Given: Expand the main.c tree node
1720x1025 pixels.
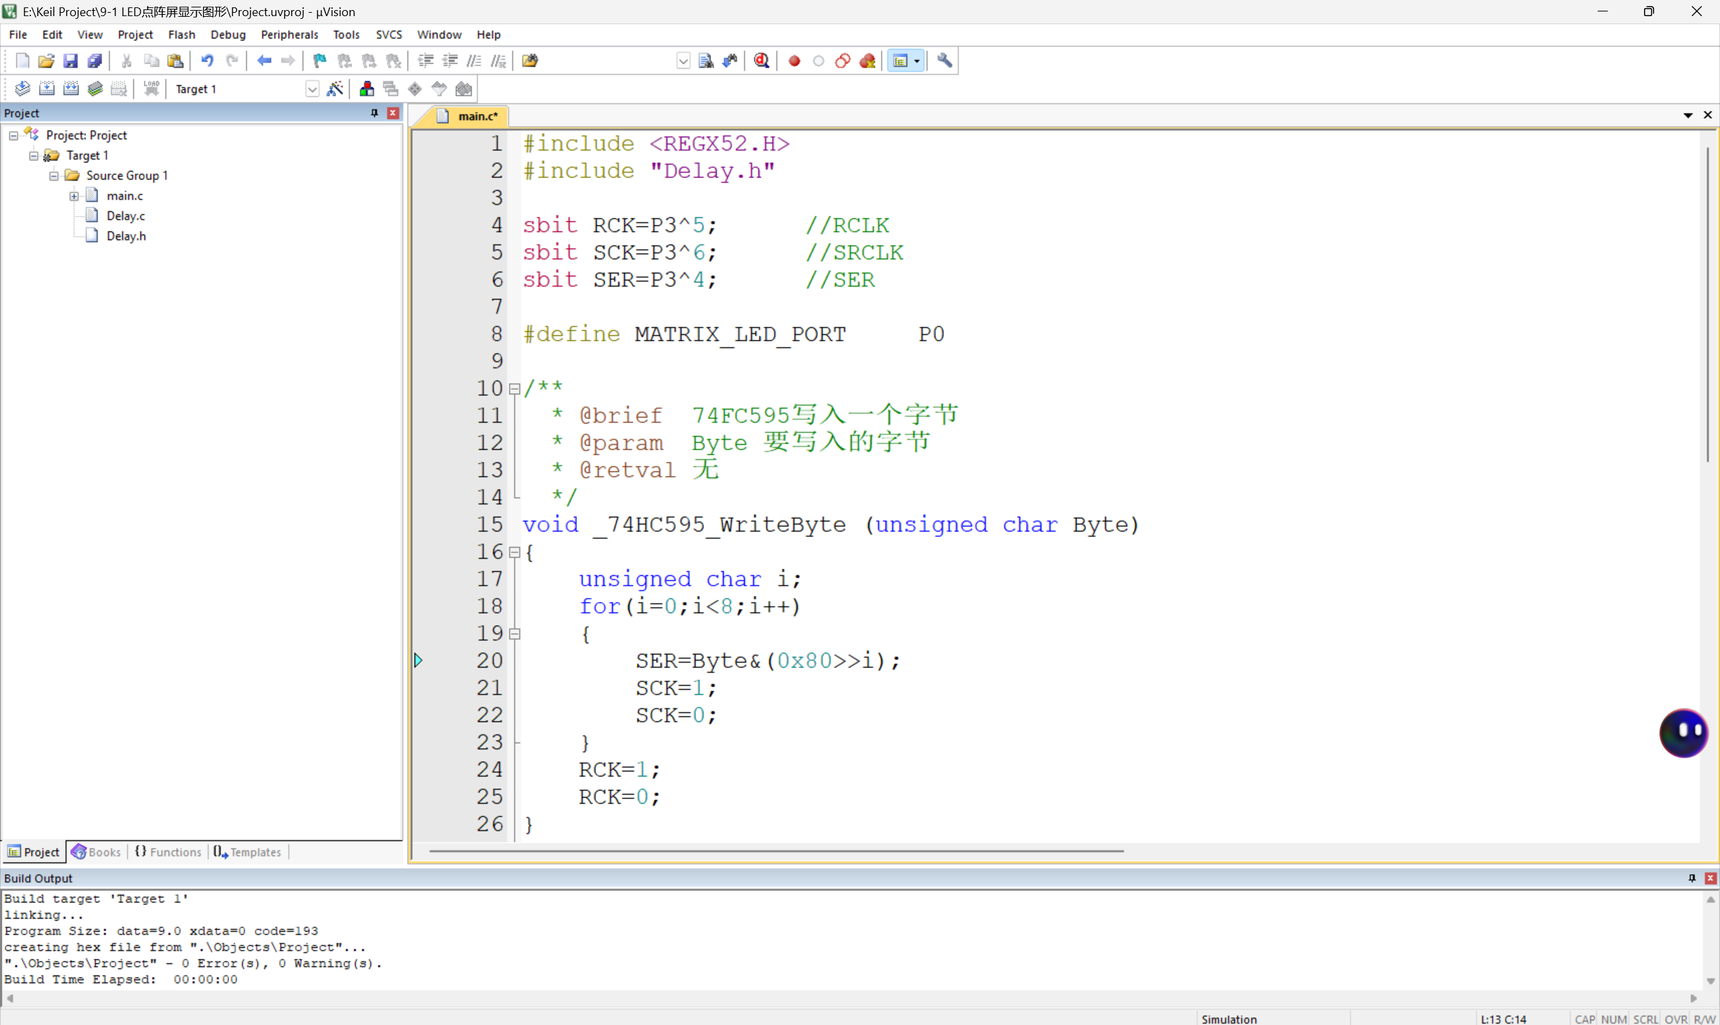Looking at the screenshot, I should [x=74, y=196].
